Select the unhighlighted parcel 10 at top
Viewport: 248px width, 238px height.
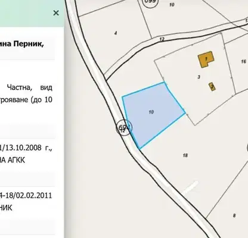(x=172, y=5)
